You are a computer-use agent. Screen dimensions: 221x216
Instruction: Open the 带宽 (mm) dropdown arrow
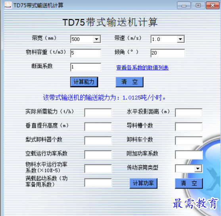[x=97, y=39]
